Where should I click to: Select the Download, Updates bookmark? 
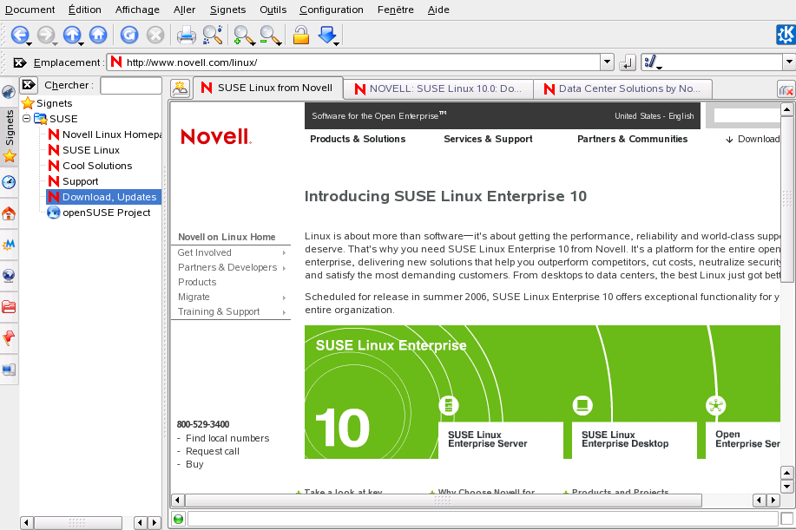tap(103, 197)
